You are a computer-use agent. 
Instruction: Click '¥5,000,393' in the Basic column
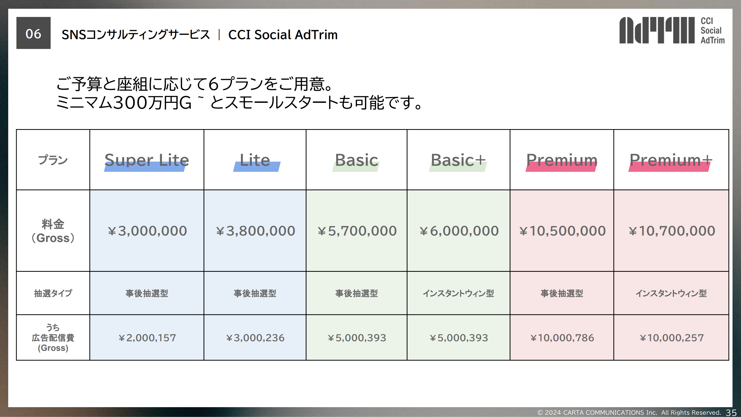pos(357,338)
